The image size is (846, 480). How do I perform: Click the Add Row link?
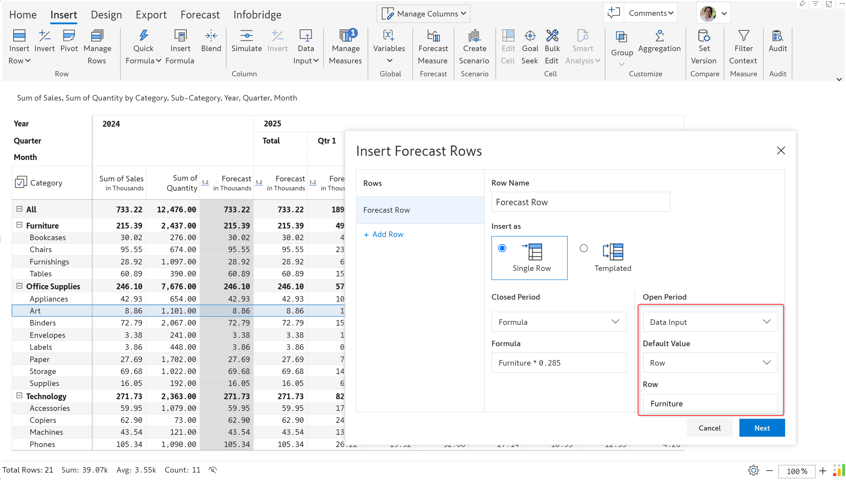pos(384,234)
